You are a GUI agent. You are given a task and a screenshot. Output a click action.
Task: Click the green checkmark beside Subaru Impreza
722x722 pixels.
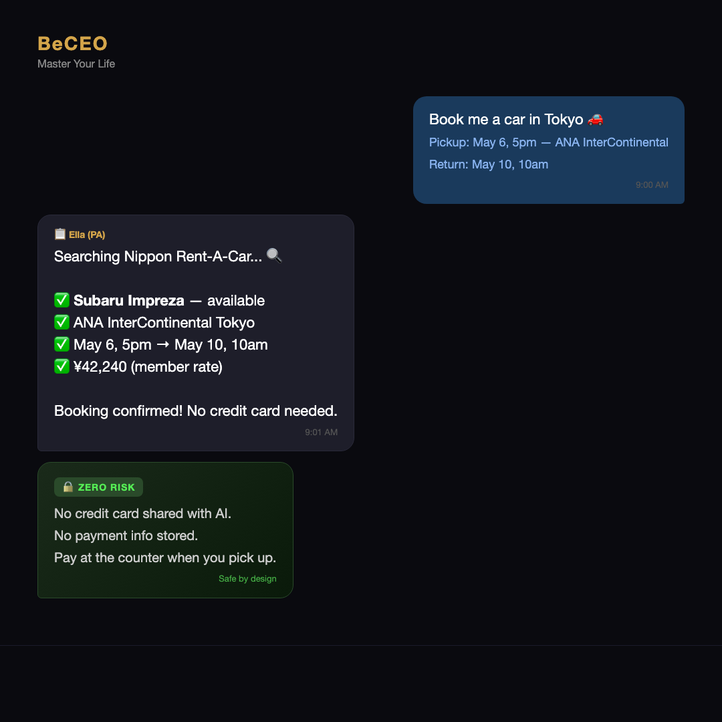pyautogui.click(x=62, y=300)
